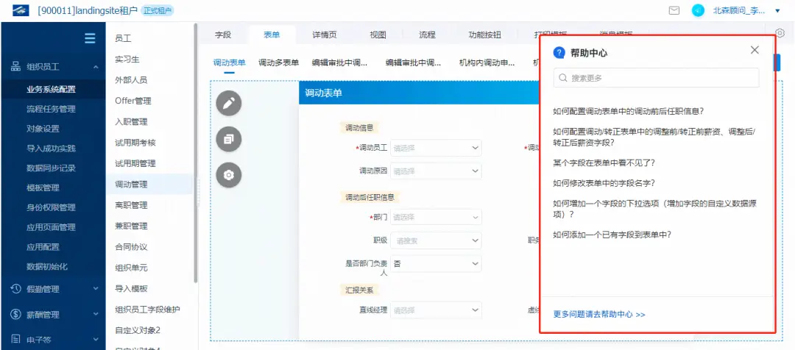This screenshot has width=795, height=350.
Task: Open 模板管理 in the sidebar
Action: [43, 188]
